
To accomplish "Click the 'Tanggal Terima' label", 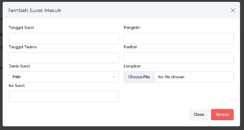I will click(23, 47).
